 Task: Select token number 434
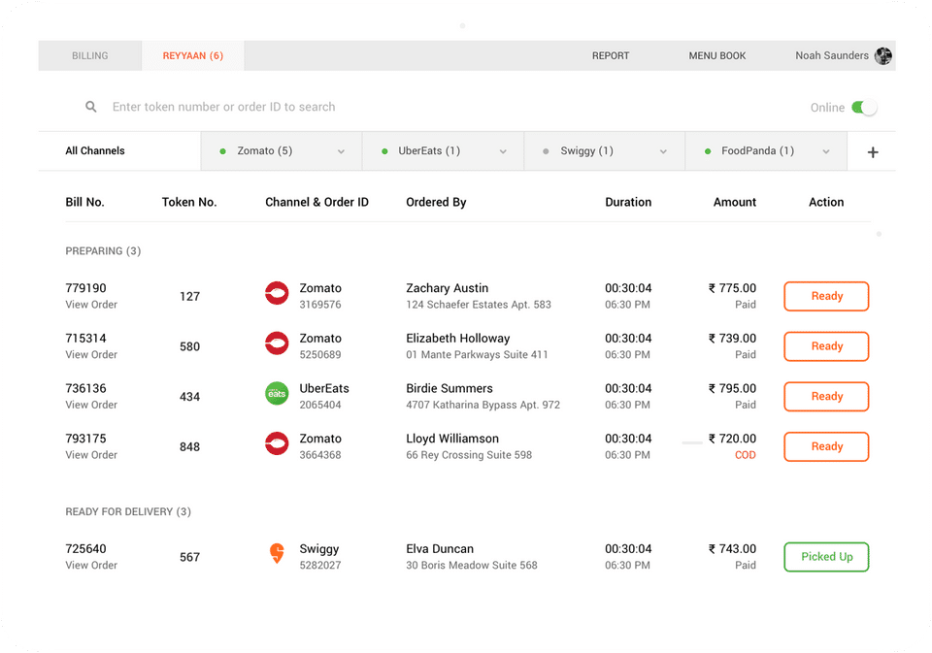pyautogui.click(x=189, y=397)
